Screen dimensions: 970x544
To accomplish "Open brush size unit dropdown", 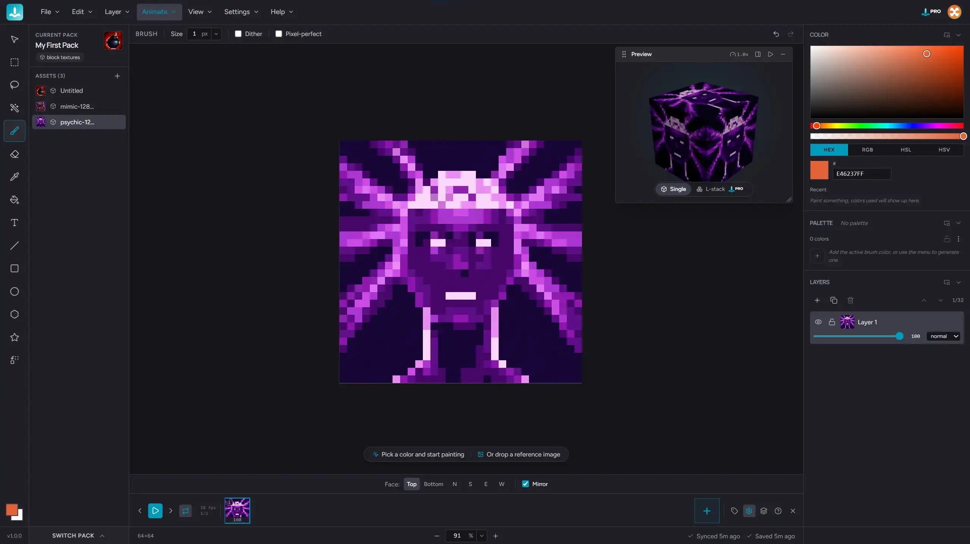I will [x=216, y=34].
